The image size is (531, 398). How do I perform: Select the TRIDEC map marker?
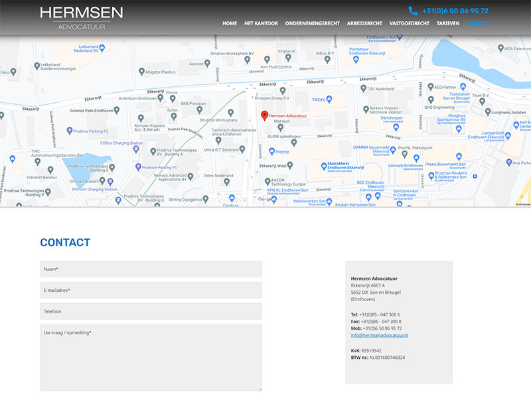pyautogui.click(x=329, y=99)
